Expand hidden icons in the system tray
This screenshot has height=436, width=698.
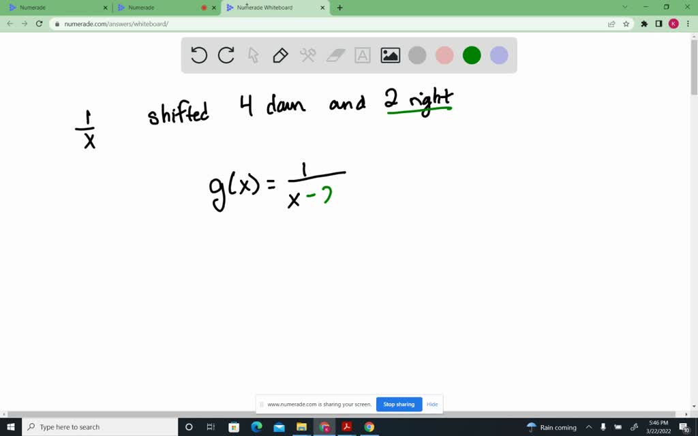[589, 427]
